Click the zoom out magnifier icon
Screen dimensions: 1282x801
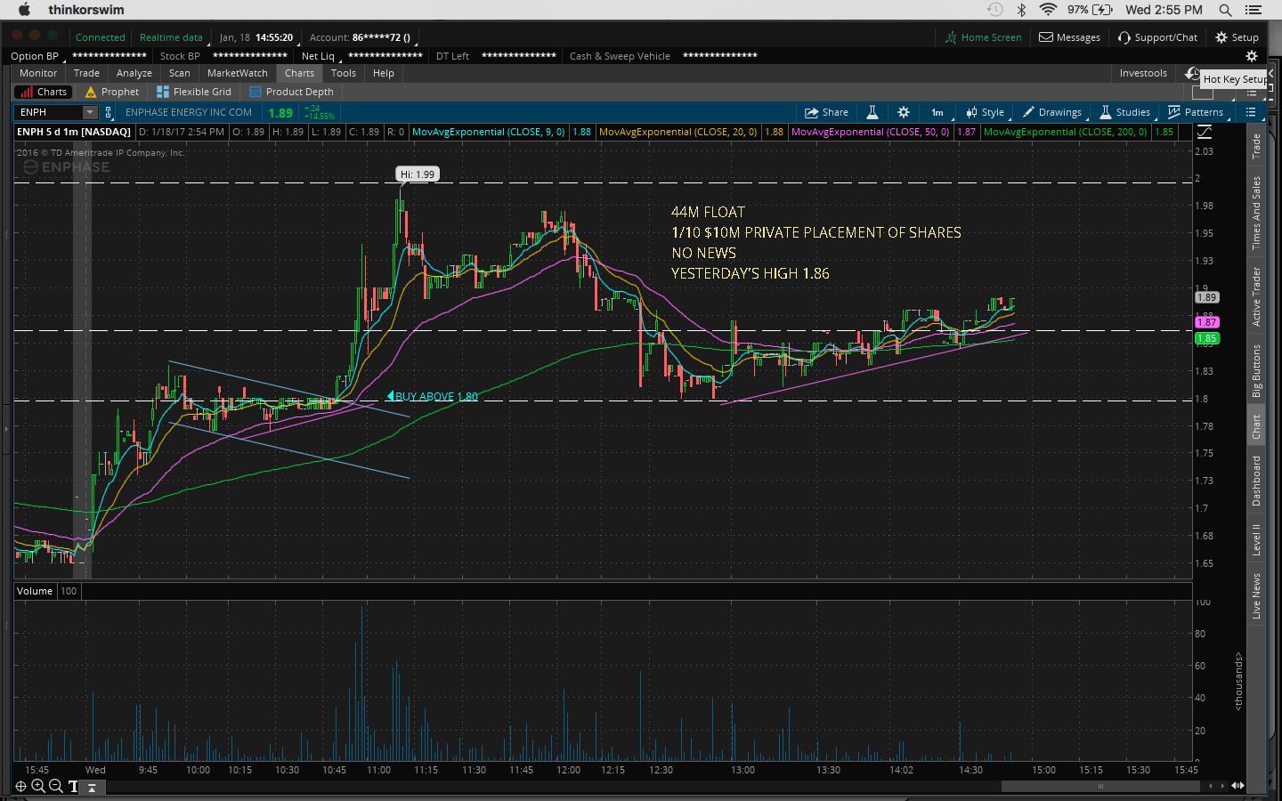[56, 786]
